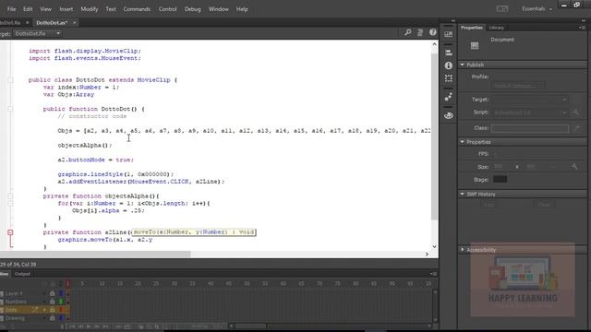
Task: Click the code editor horizontal scrollbar thumb
Action: pos(95,255)
